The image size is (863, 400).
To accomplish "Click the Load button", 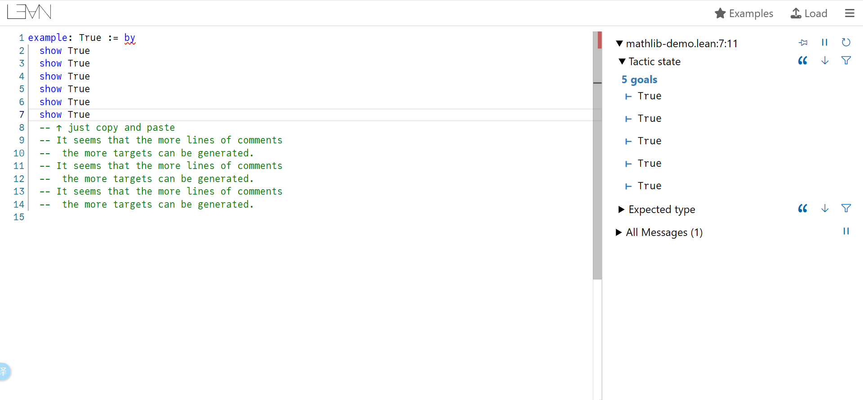I will 809,13.
